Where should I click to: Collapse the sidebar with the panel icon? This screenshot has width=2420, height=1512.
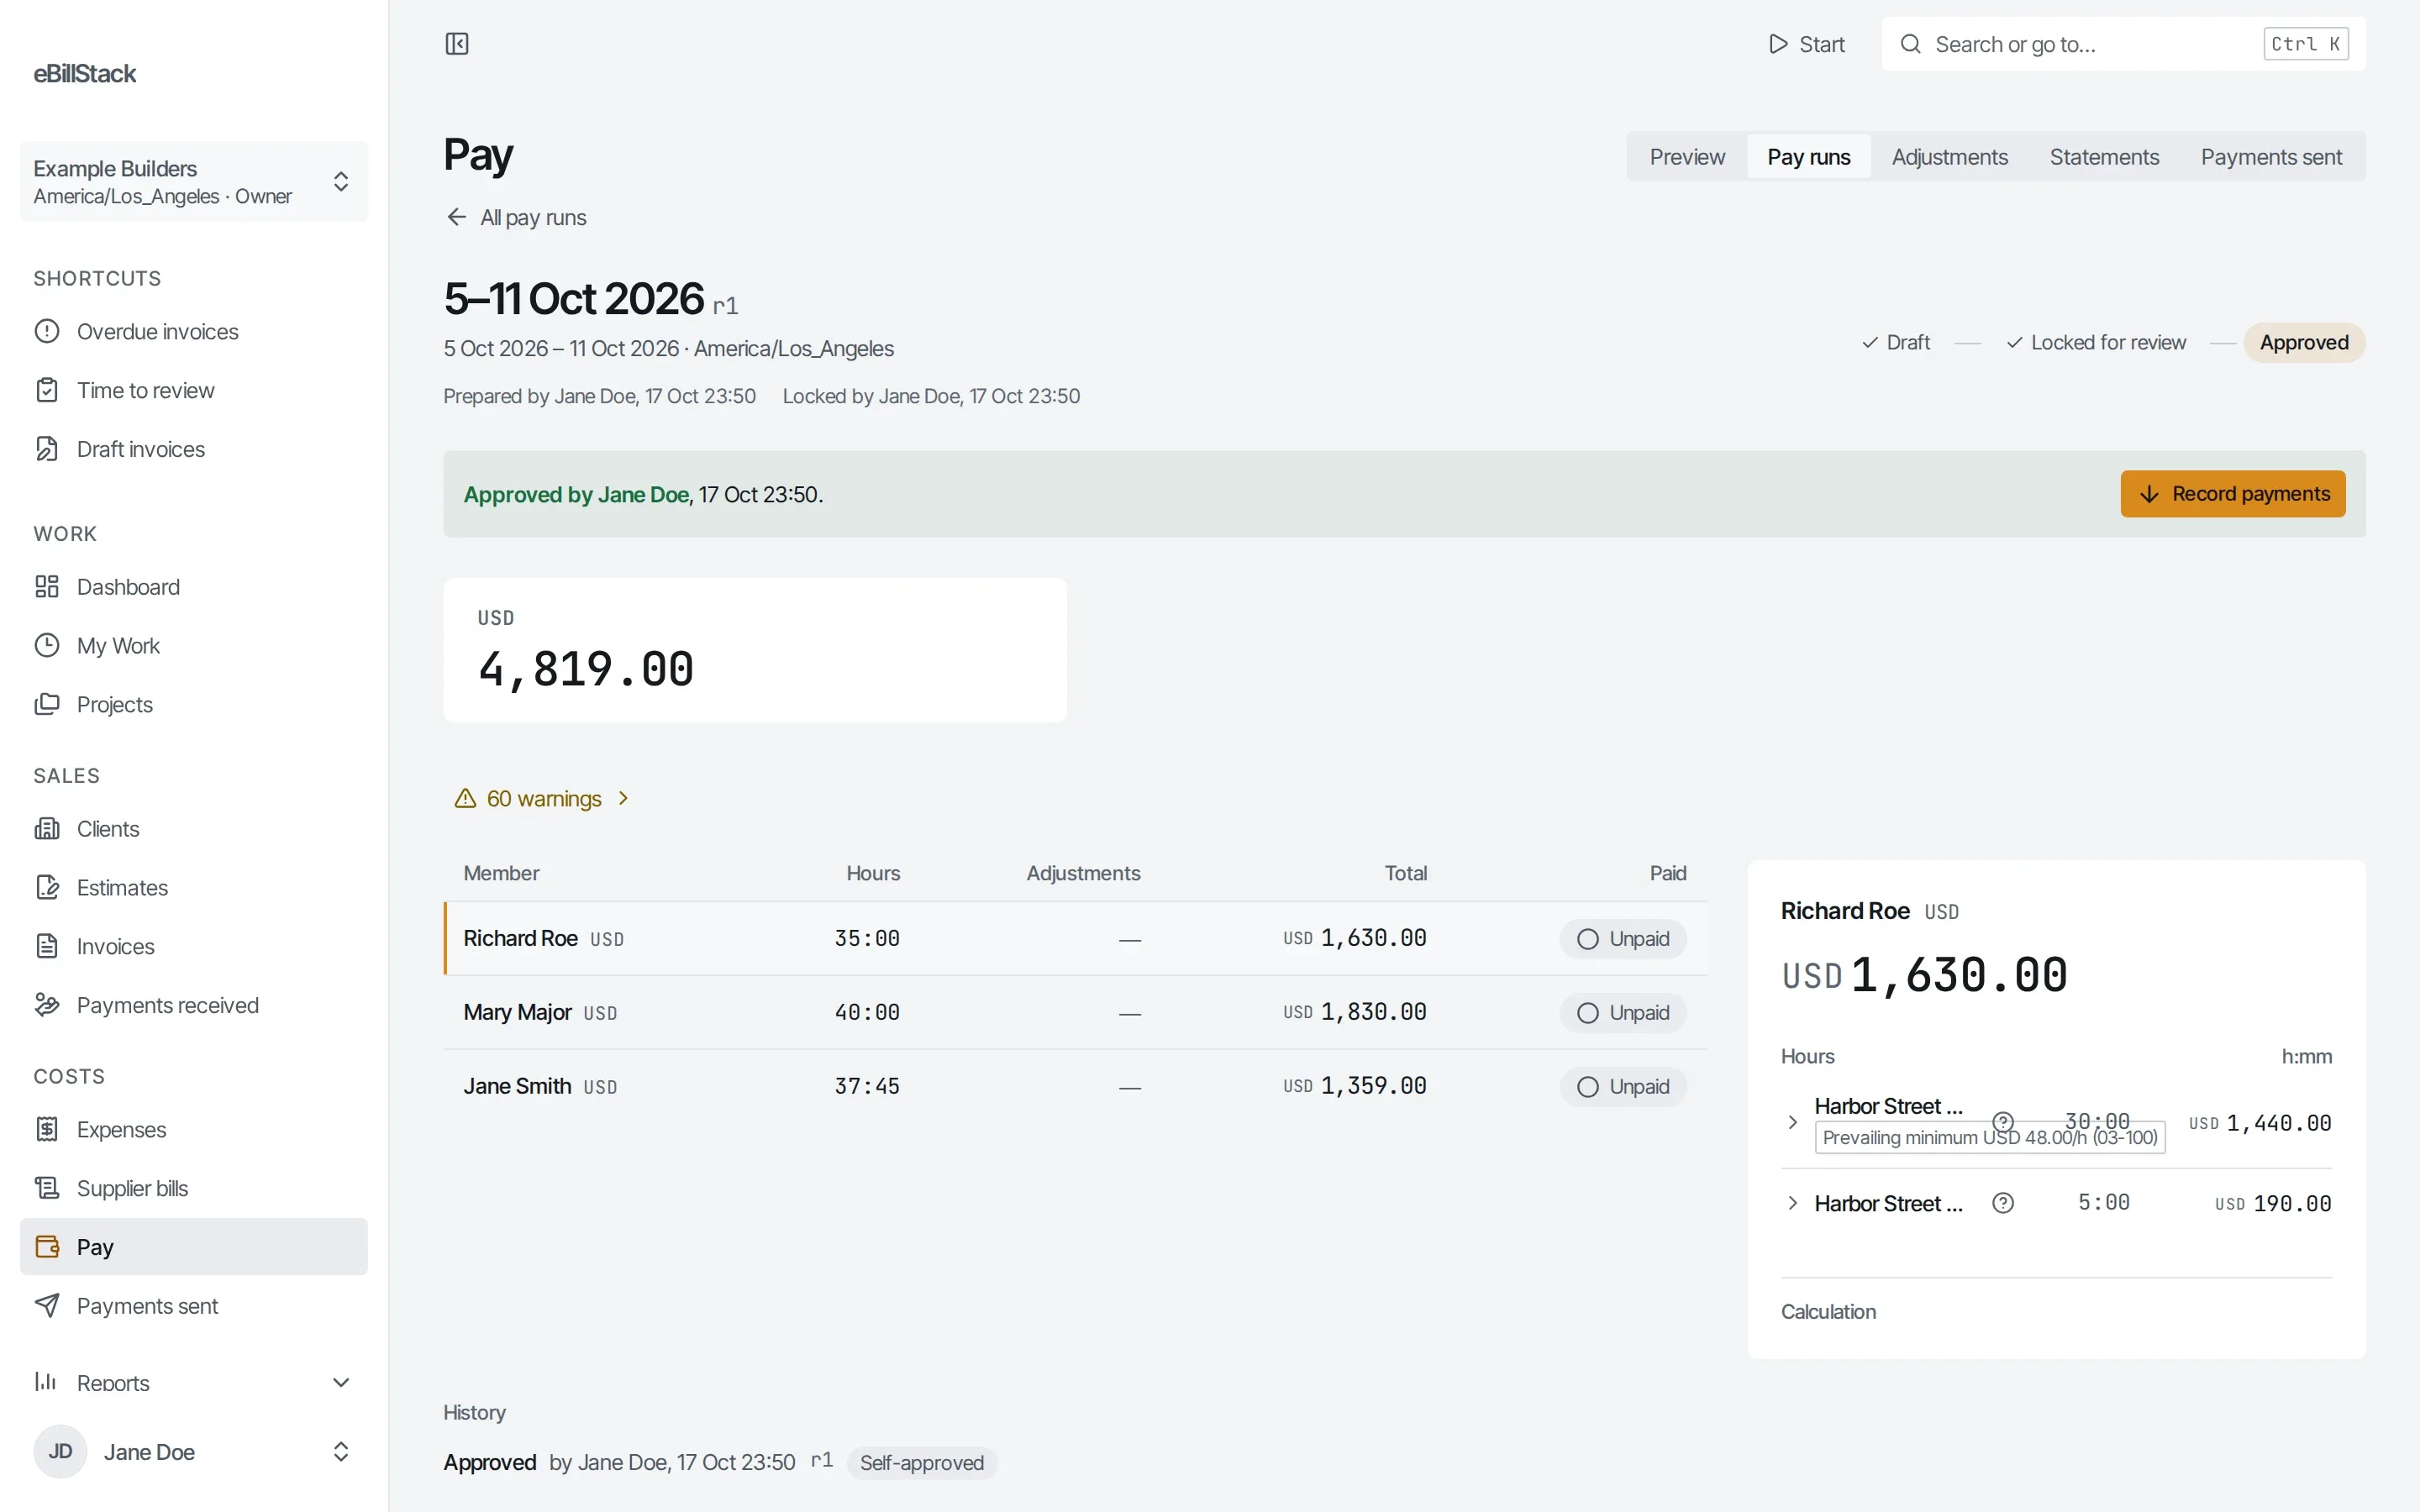coord(457,44)
